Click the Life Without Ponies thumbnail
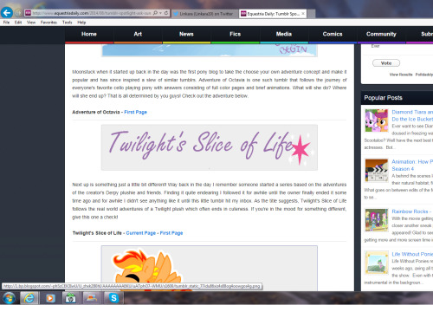 pyautogui.click(x=377, y=263)
